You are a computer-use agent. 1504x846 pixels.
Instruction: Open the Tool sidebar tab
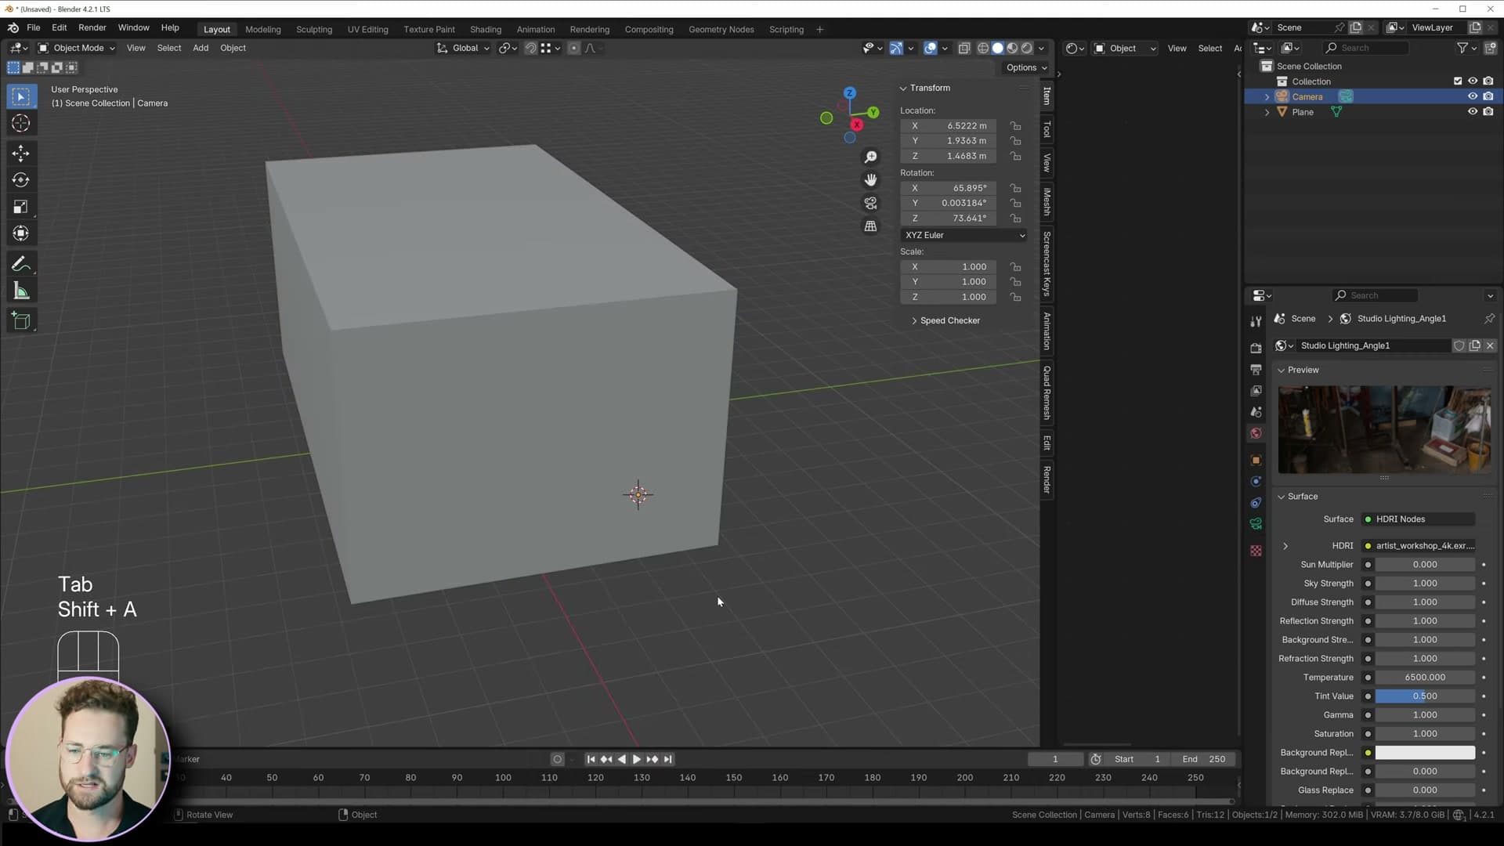coord(1047,130)
